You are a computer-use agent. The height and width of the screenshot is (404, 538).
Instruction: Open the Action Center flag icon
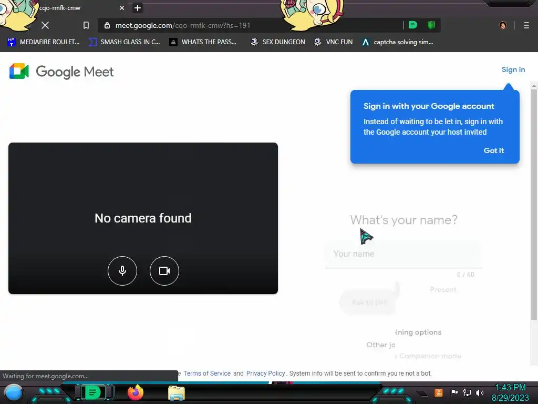pyautogui.click(x=454, y=392)
